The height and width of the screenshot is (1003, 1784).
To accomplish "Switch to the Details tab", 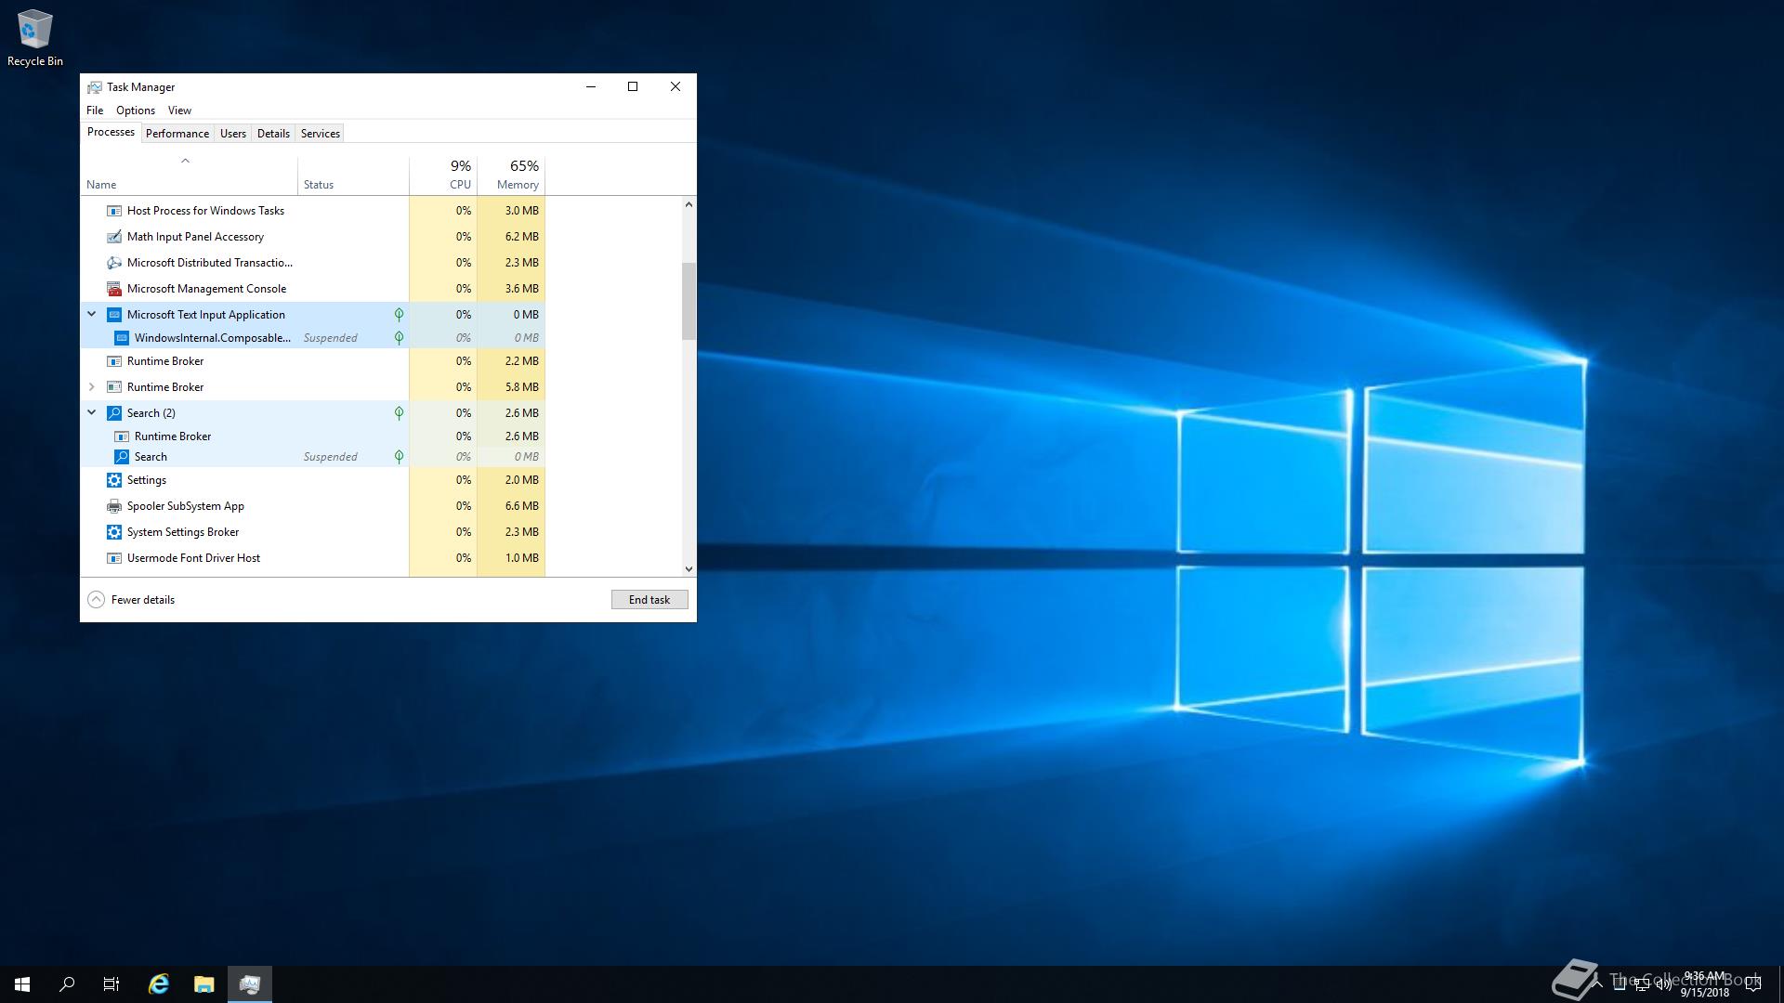I will tap(273, 134).
